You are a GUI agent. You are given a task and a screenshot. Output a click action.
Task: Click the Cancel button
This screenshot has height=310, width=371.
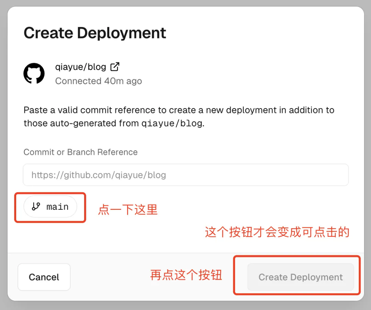coord(44,277)
